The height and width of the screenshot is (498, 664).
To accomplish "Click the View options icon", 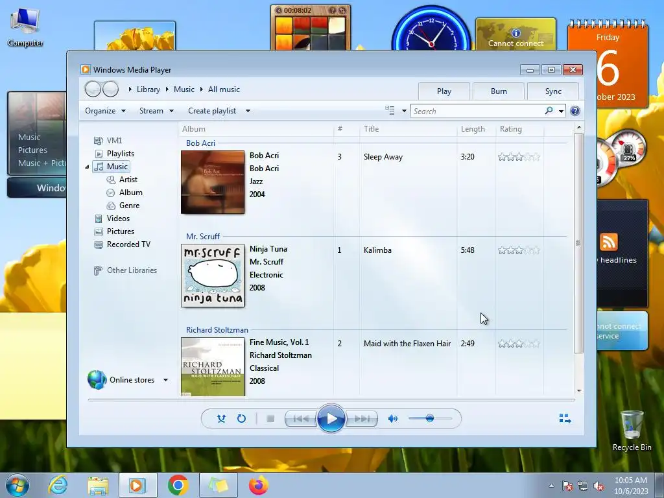I will click(390, 110).
